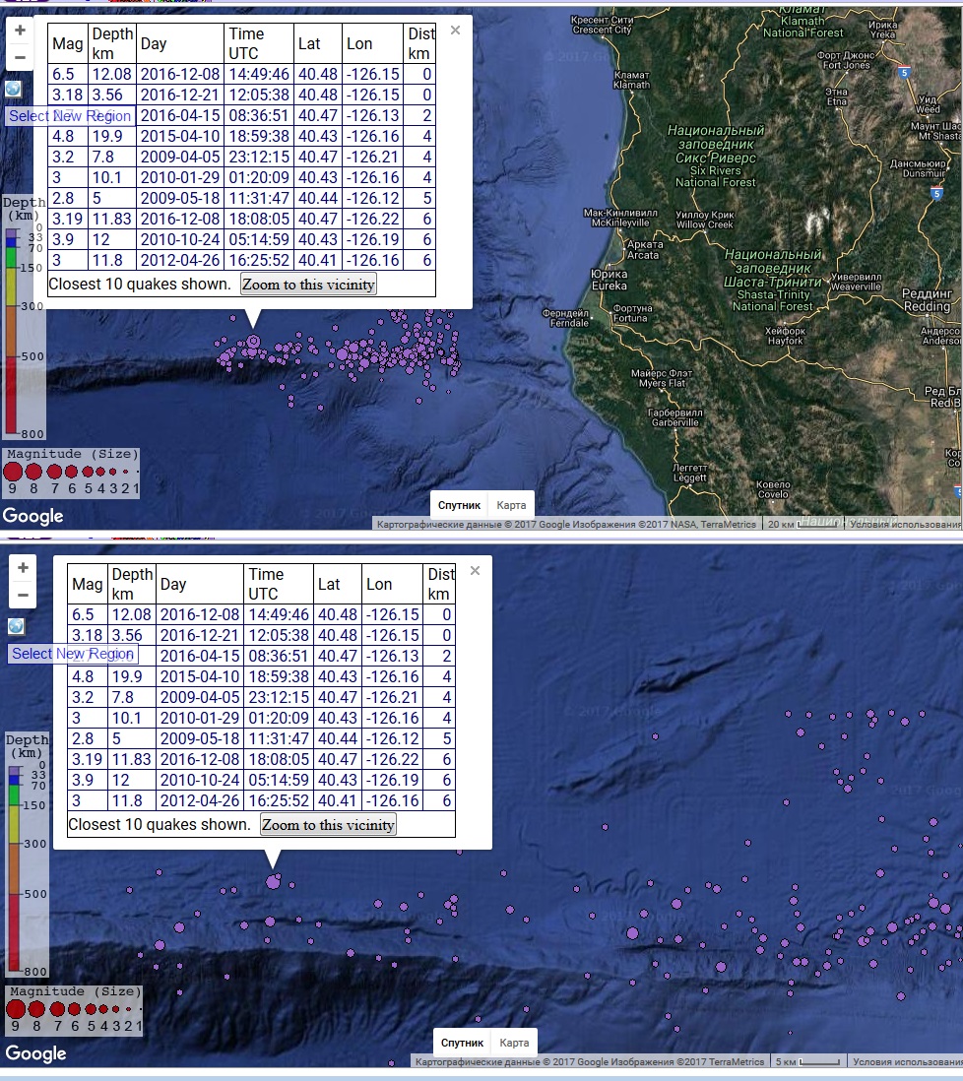Screen dimensions: 963x1081
Task: Click date 2015-04-10 in upper table
Action: (180, 137)
